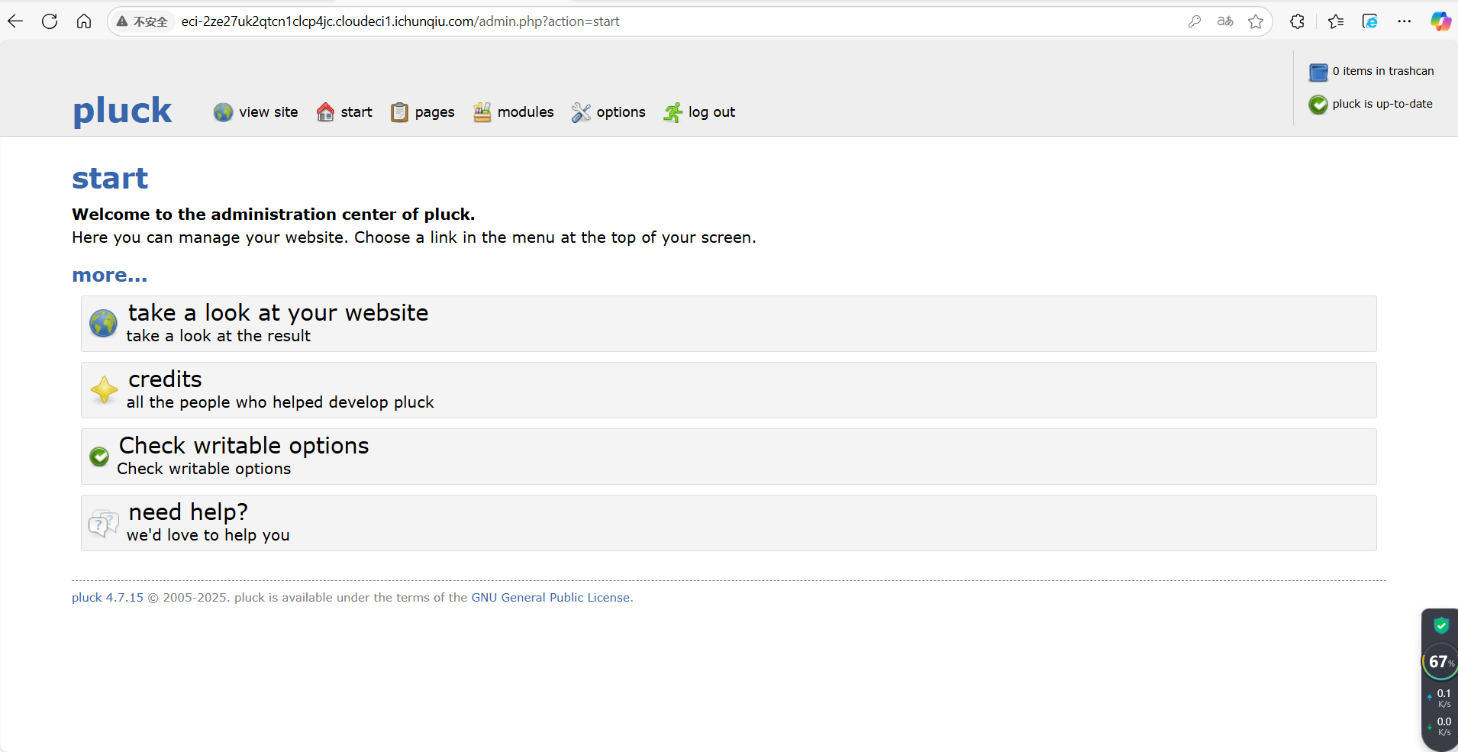Click the trashcan icon
The image size is (1458, 752).
1318,72
